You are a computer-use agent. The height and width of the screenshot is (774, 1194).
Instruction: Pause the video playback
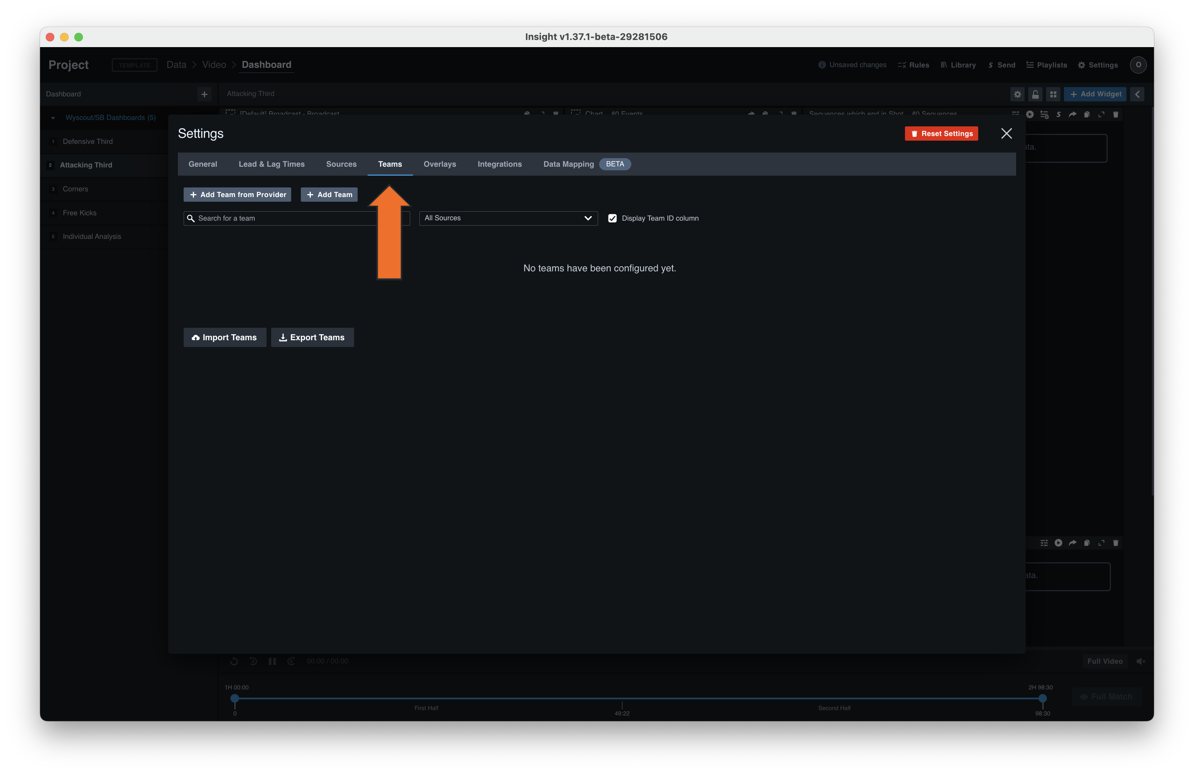[272, 661]
